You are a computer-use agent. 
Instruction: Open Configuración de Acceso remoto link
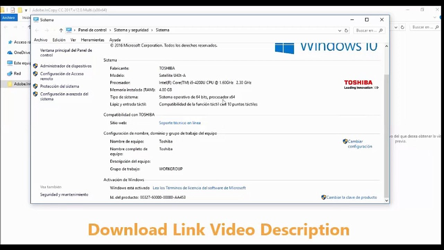62,76
